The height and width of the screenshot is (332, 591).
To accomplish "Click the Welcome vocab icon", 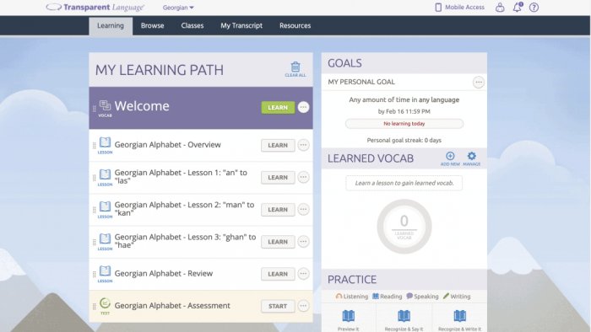I will pos(105,109).
